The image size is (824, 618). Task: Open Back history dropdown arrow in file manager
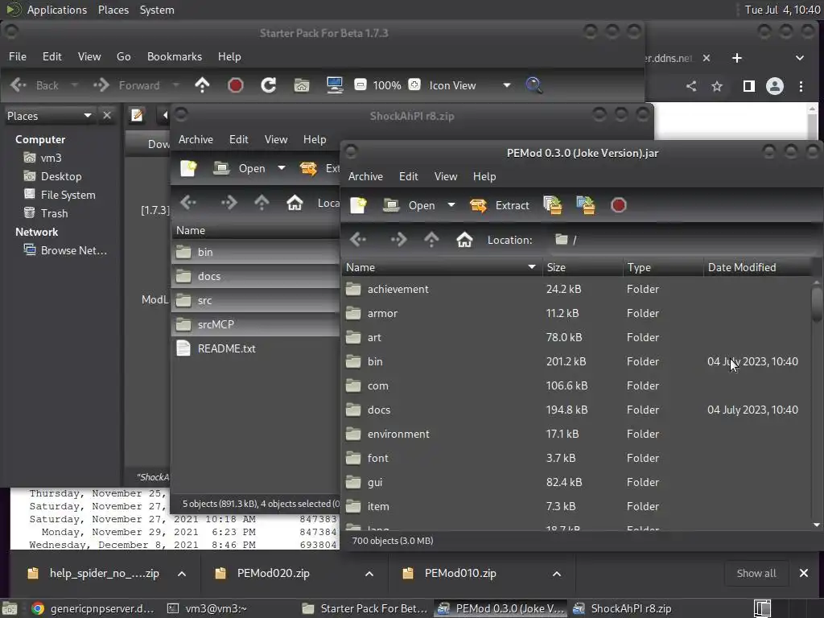(x=74, y=85)
